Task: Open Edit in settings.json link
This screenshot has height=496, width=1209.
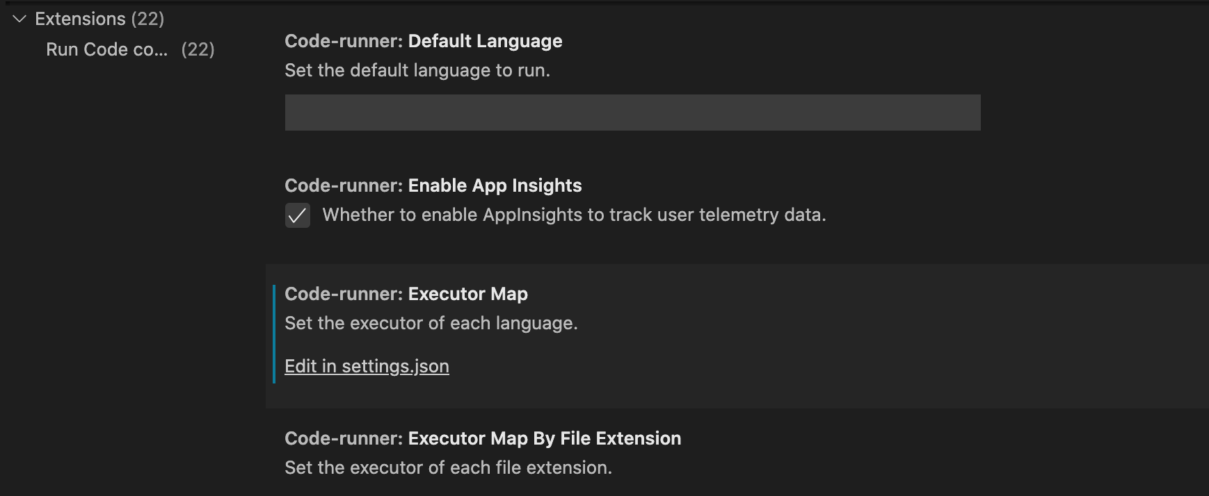Action: [367, 366]
